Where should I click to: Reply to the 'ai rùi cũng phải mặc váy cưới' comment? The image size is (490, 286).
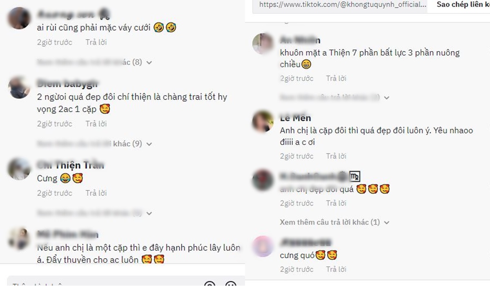point(96,42)
